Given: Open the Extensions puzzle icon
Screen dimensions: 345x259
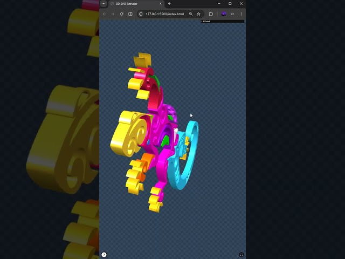Looking at the screenshot, I should point(211,14).
